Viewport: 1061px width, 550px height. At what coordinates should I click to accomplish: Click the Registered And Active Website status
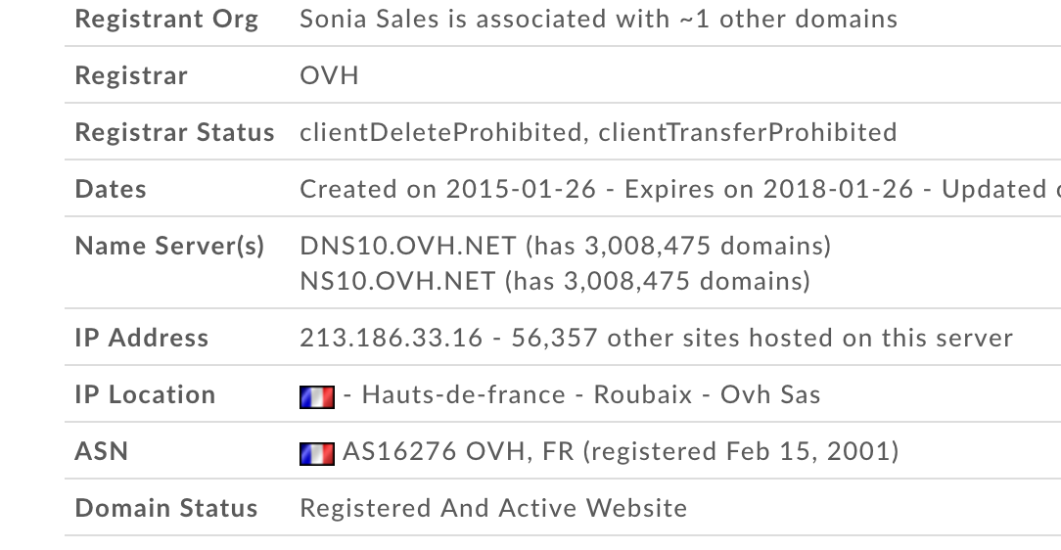493,508
